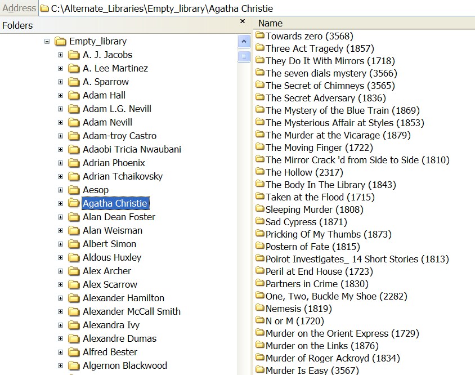Select 'Poirot Investigates_ 14 Short Stories (1813)'
This screenshot has width=475, height=375.
pyautogui.click(x=357, y=260)
